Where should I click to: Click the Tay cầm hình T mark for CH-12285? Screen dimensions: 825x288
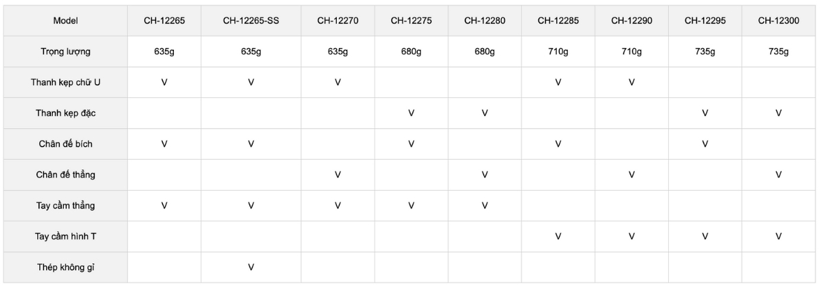558,237
